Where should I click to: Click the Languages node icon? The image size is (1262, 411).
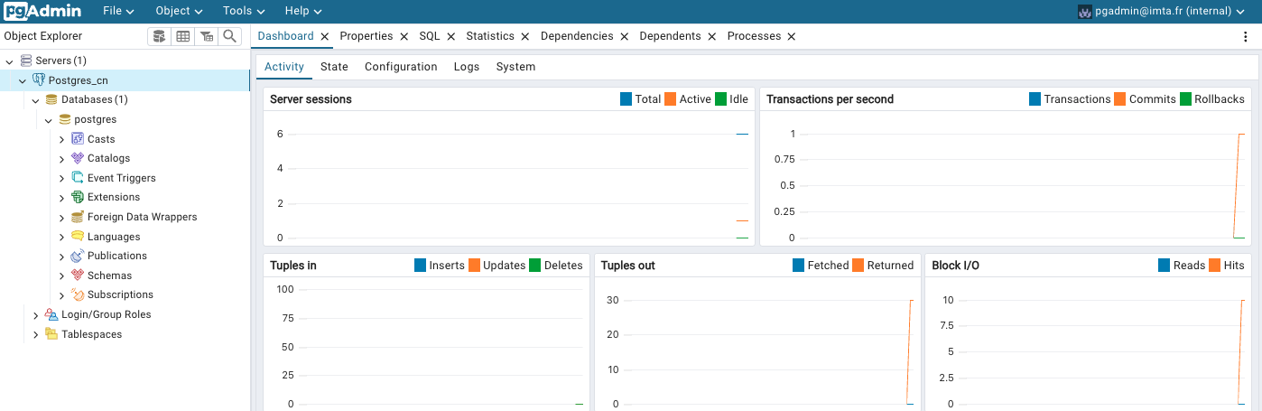pos(78,237)
